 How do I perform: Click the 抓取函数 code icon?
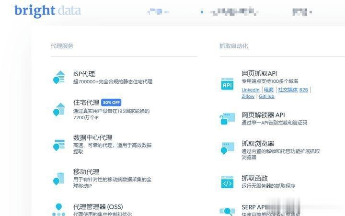coord(227,182)
